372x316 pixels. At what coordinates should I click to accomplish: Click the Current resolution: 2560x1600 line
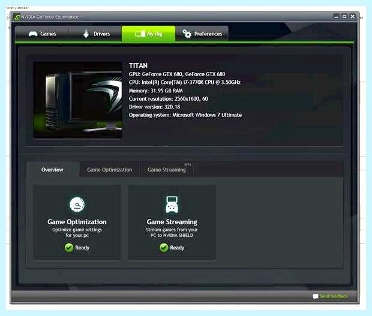169,98
